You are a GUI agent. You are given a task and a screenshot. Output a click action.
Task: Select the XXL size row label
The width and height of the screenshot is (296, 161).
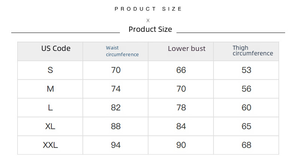click(50, 145)
